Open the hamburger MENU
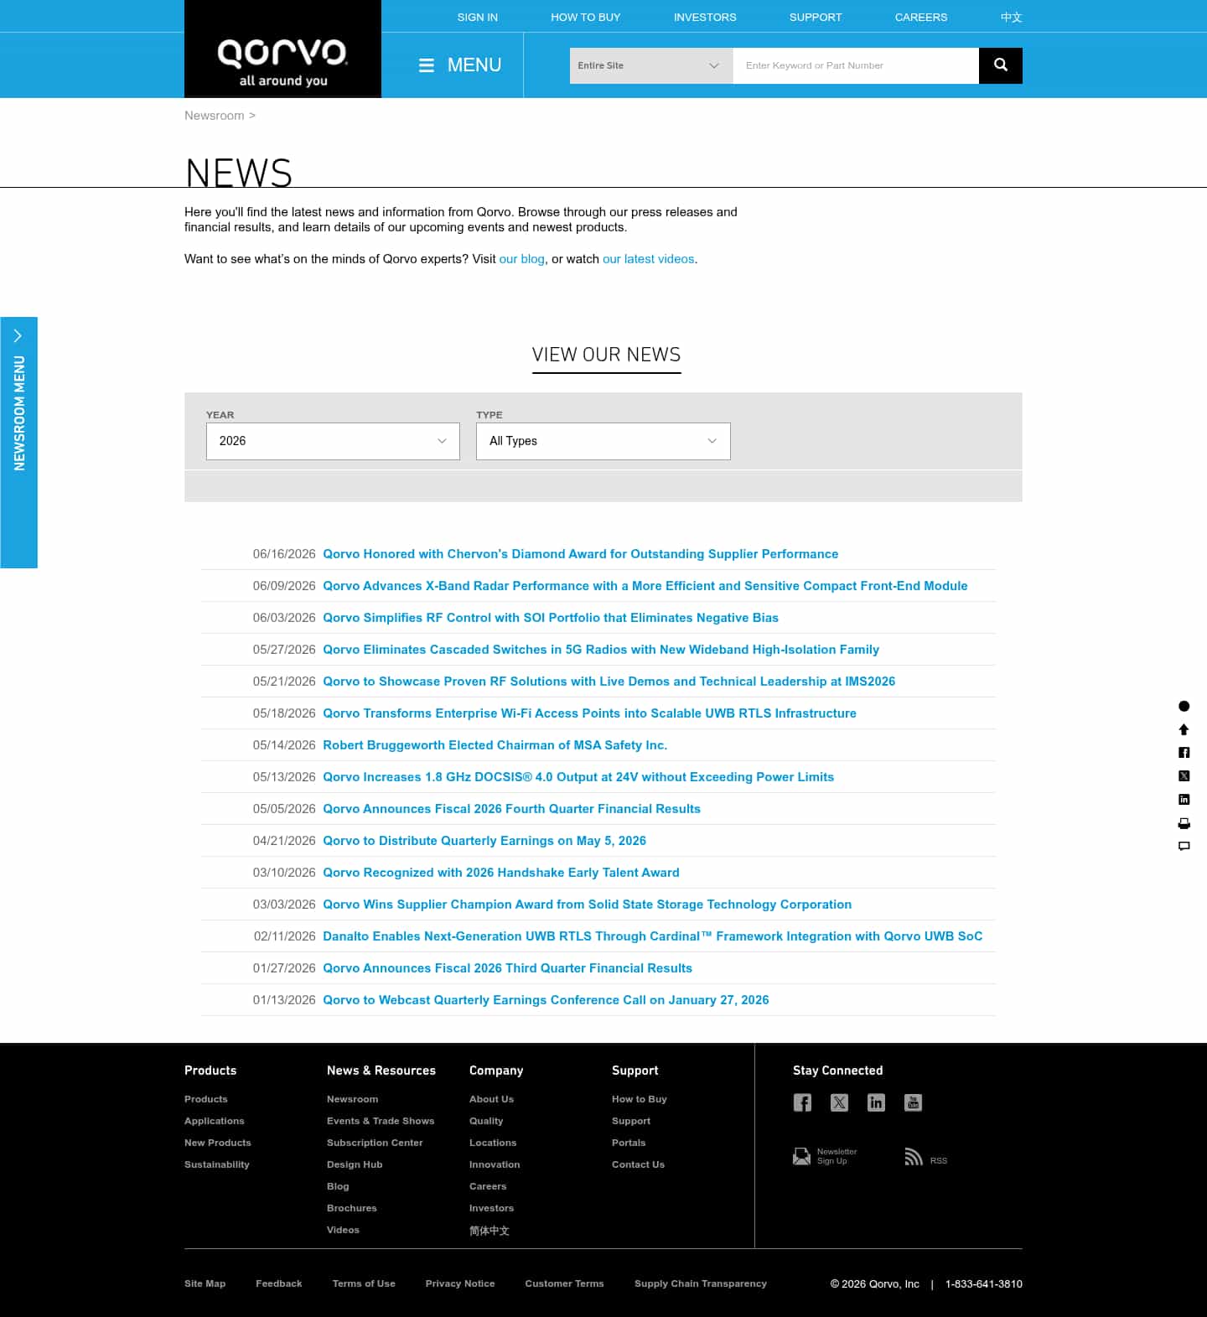 click(460, 65)
